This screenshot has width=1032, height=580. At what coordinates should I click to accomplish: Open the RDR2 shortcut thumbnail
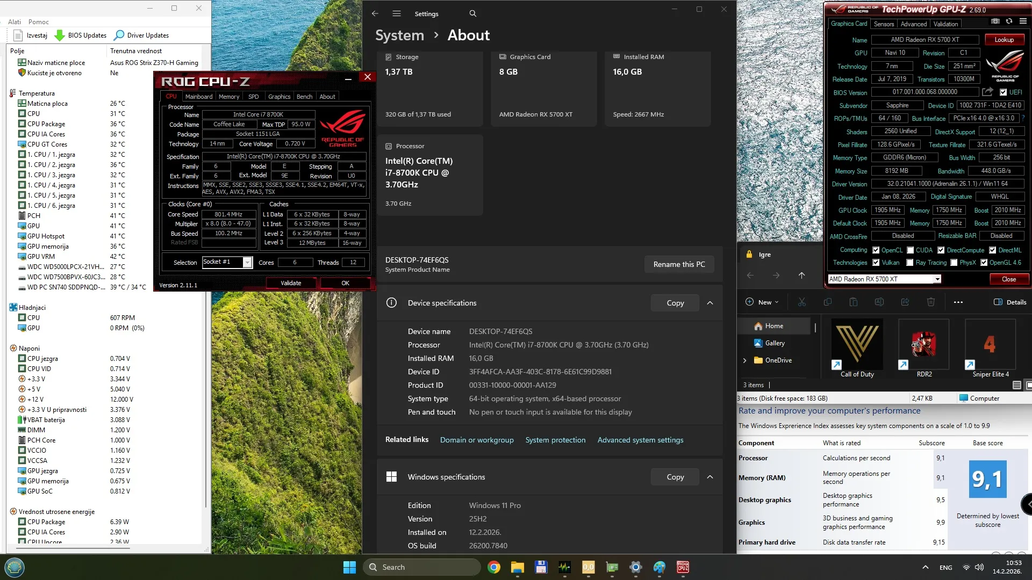coord(923,344)
